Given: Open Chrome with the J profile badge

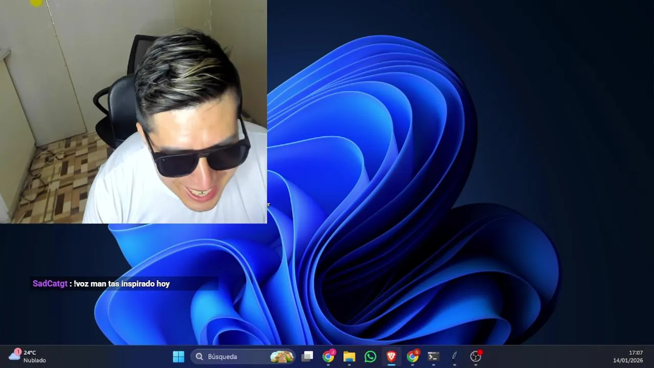Looking at the screenshot, I should pyautogui.click(x=329, y=356).
